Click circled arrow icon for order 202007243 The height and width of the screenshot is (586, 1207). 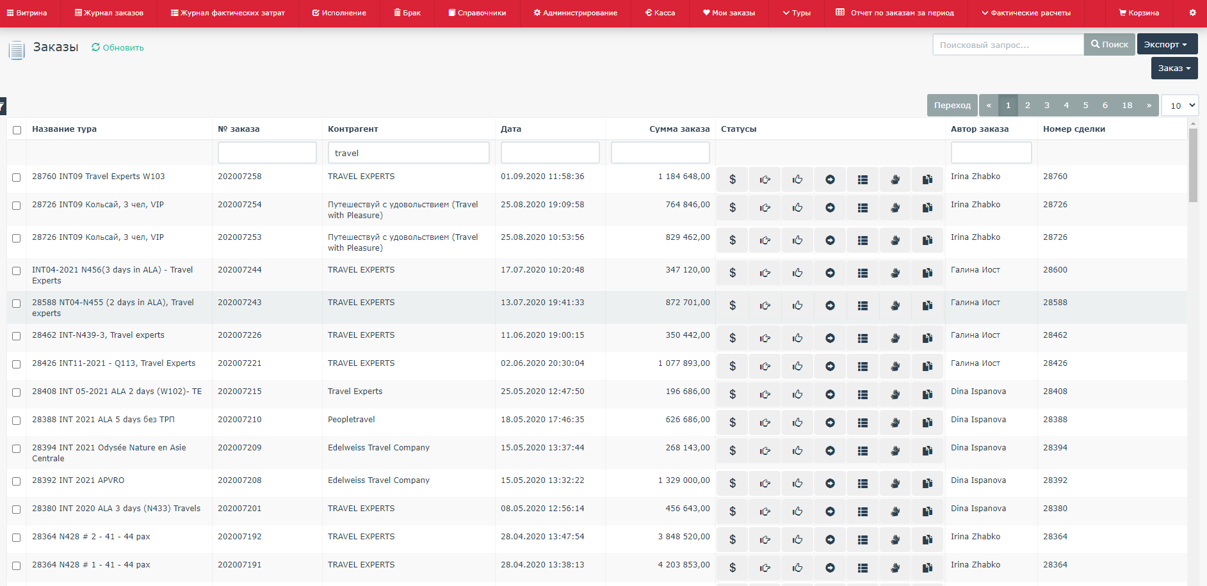coord(830,306)
